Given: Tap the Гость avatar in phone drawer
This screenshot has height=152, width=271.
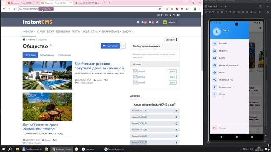Looking at the screenshot, I should tap(216, 32).
